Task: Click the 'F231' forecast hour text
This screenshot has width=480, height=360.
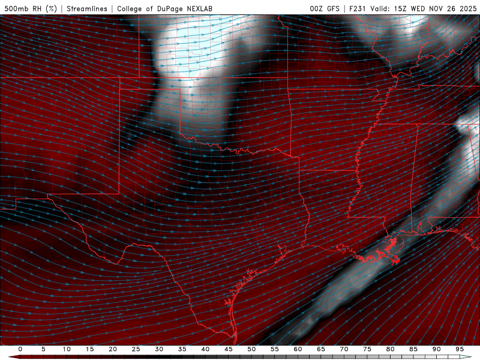Action: pyautogui.click(x=357, y=8)
